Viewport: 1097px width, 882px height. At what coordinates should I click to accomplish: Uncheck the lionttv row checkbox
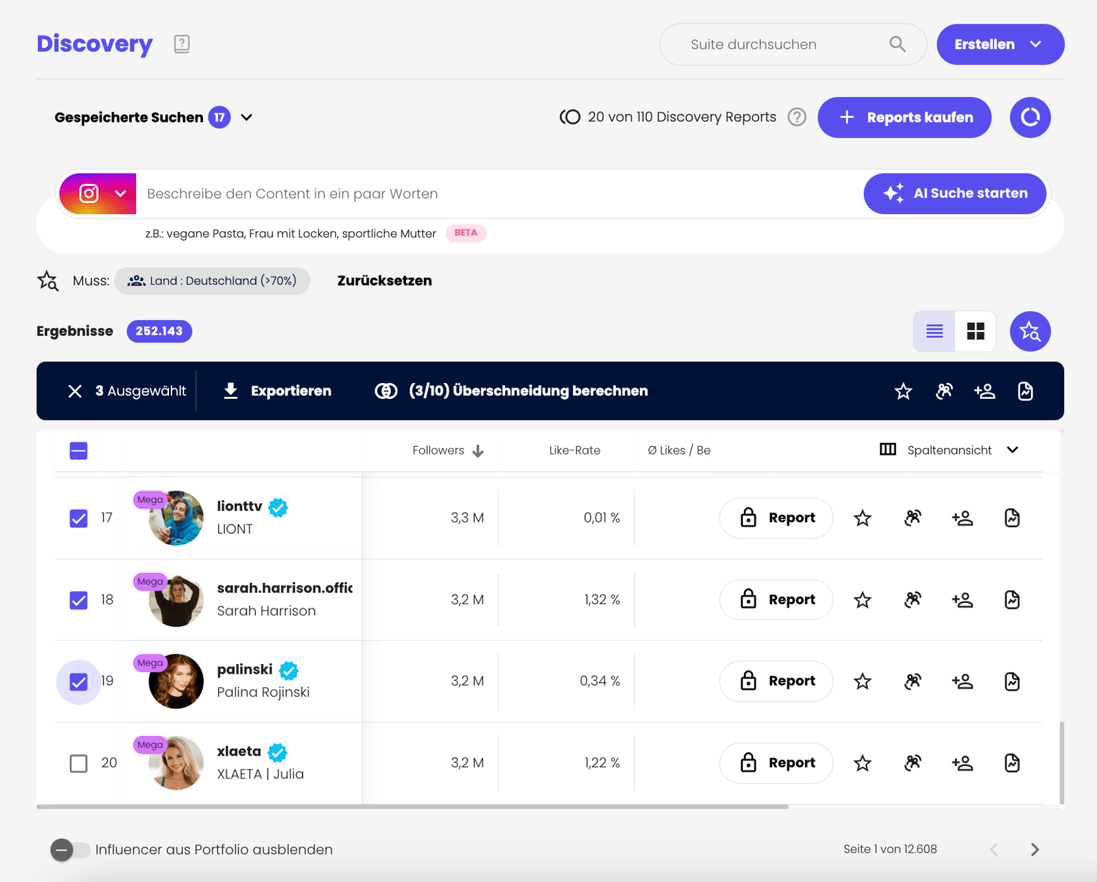point(79,518)
